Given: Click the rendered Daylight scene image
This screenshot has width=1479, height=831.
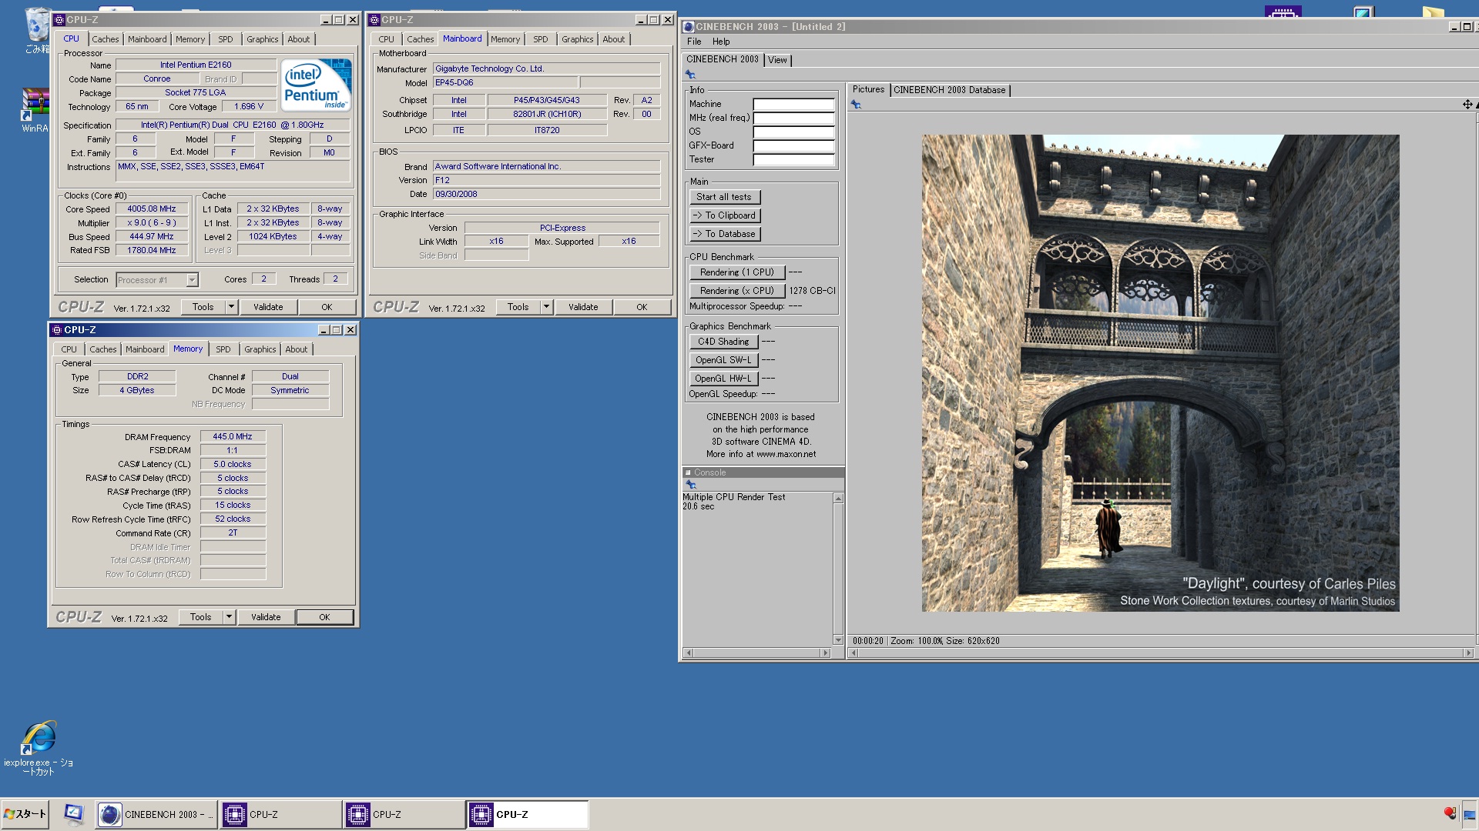Looking at the screenshot, I should pos(1160,373).
